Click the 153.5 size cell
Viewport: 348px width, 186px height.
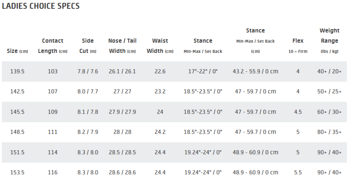(x=18, y=173)
